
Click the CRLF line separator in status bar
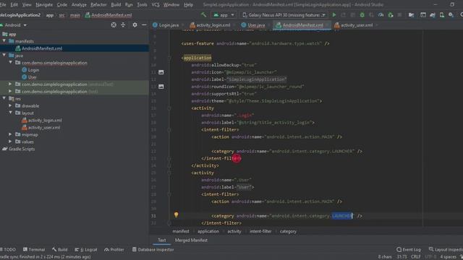[415, 257]
